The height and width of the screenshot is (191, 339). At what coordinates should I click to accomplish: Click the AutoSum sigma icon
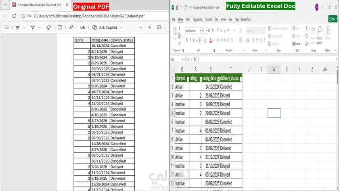pos(307,28)
